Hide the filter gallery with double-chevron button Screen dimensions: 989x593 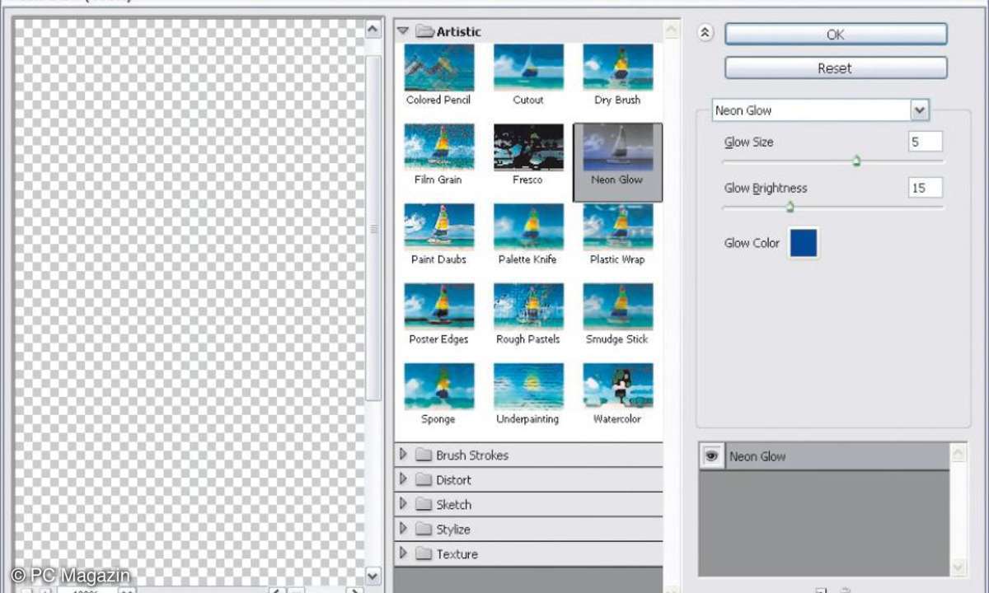tap(705, 34)
